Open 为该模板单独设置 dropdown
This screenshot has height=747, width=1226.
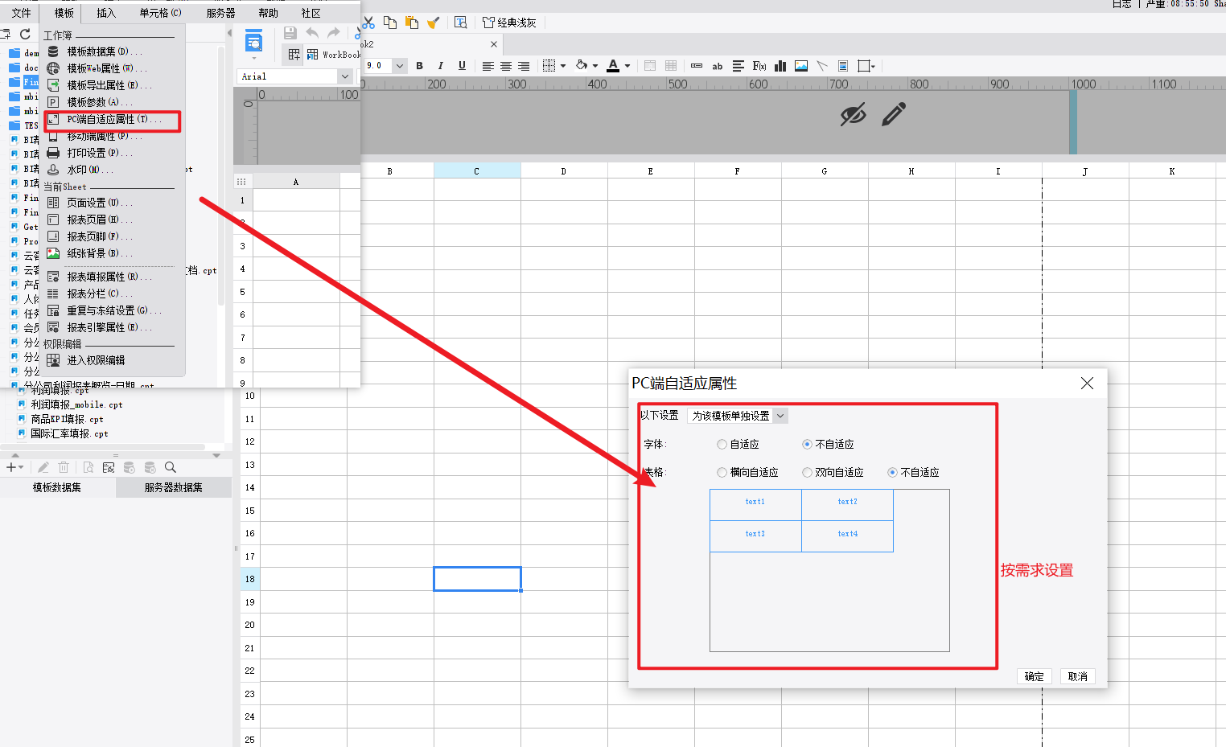[x=738, y=416]
